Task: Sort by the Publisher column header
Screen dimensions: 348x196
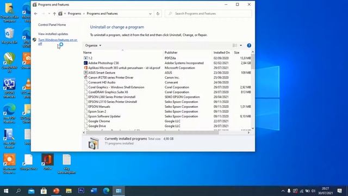Action: (x=188, y=52)
